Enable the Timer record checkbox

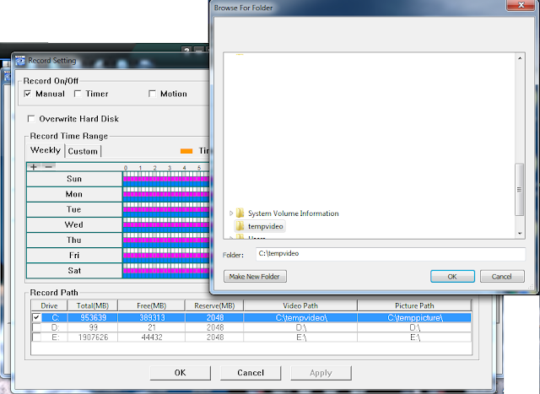[x=78, y=94]
